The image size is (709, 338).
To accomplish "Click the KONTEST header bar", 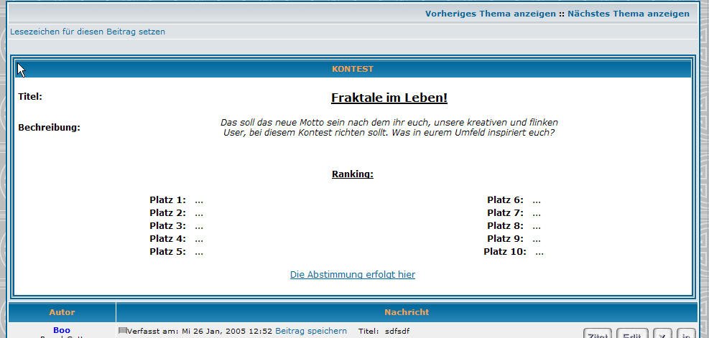I will pos(352,69).
